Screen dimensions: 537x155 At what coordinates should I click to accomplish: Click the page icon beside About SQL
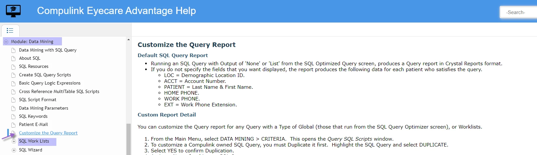click(13, 58)
